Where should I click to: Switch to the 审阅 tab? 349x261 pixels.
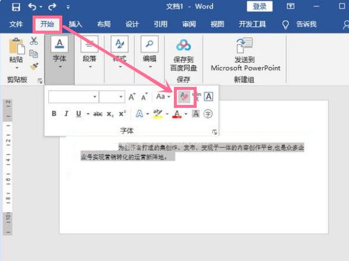(189, 24)
